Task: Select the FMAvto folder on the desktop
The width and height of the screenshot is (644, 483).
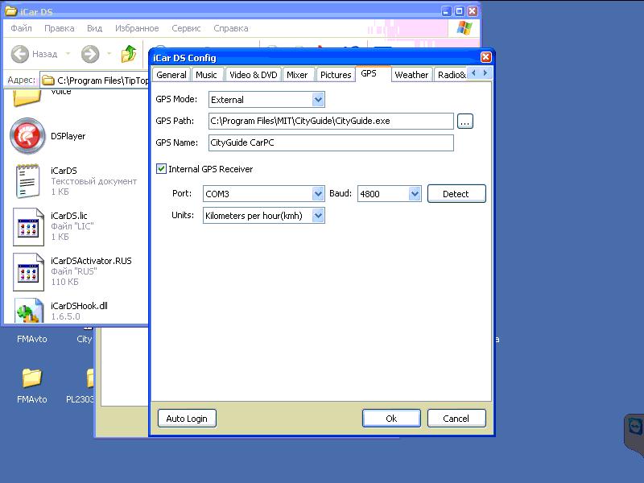Action: click(x=31, y=377)
